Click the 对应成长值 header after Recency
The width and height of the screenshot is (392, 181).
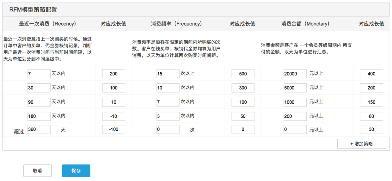(113, 24)
